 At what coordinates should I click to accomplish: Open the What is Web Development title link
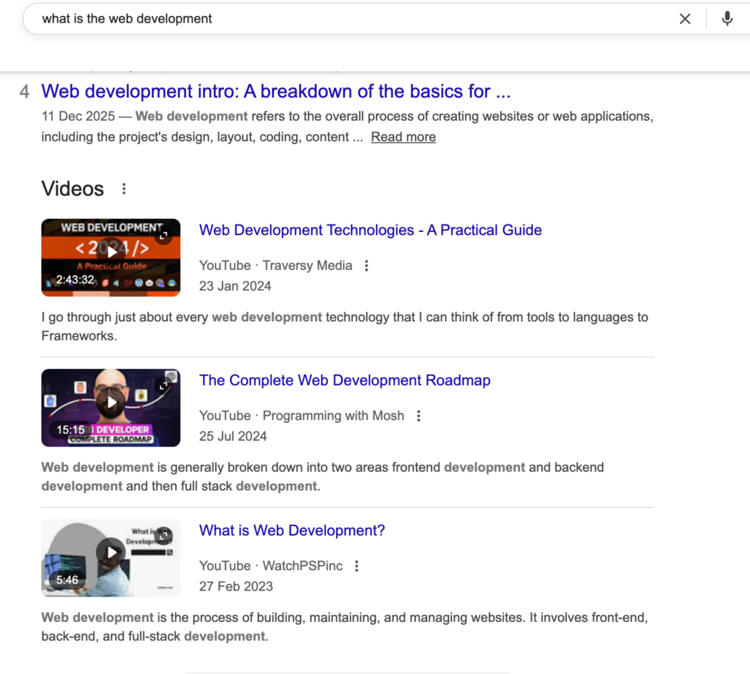click(x=292, y=530)
